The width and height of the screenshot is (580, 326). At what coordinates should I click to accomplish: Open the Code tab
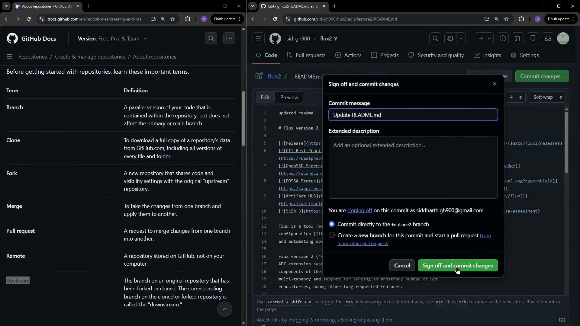pyautogui.click(x=266, y=55)
